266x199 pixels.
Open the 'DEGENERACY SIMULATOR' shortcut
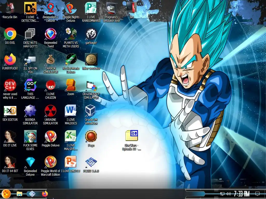[x=91, y=86]
